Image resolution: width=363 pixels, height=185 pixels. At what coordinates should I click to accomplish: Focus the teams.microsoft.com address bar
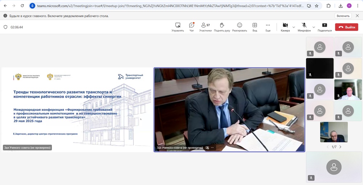coord(170,6)
